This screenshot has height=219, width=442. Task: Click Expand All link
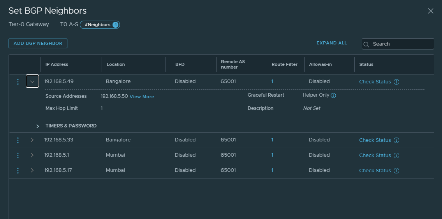(332, 43)
